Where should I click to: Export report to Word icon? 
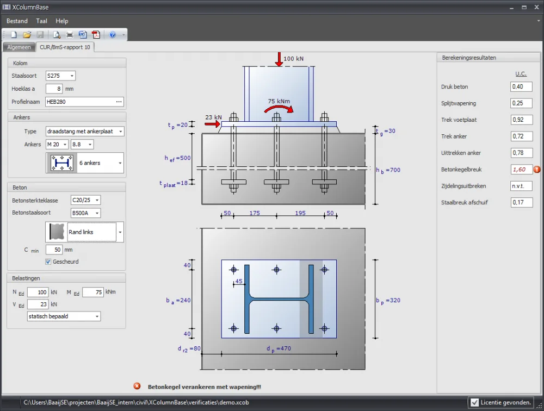coord(83,35)
